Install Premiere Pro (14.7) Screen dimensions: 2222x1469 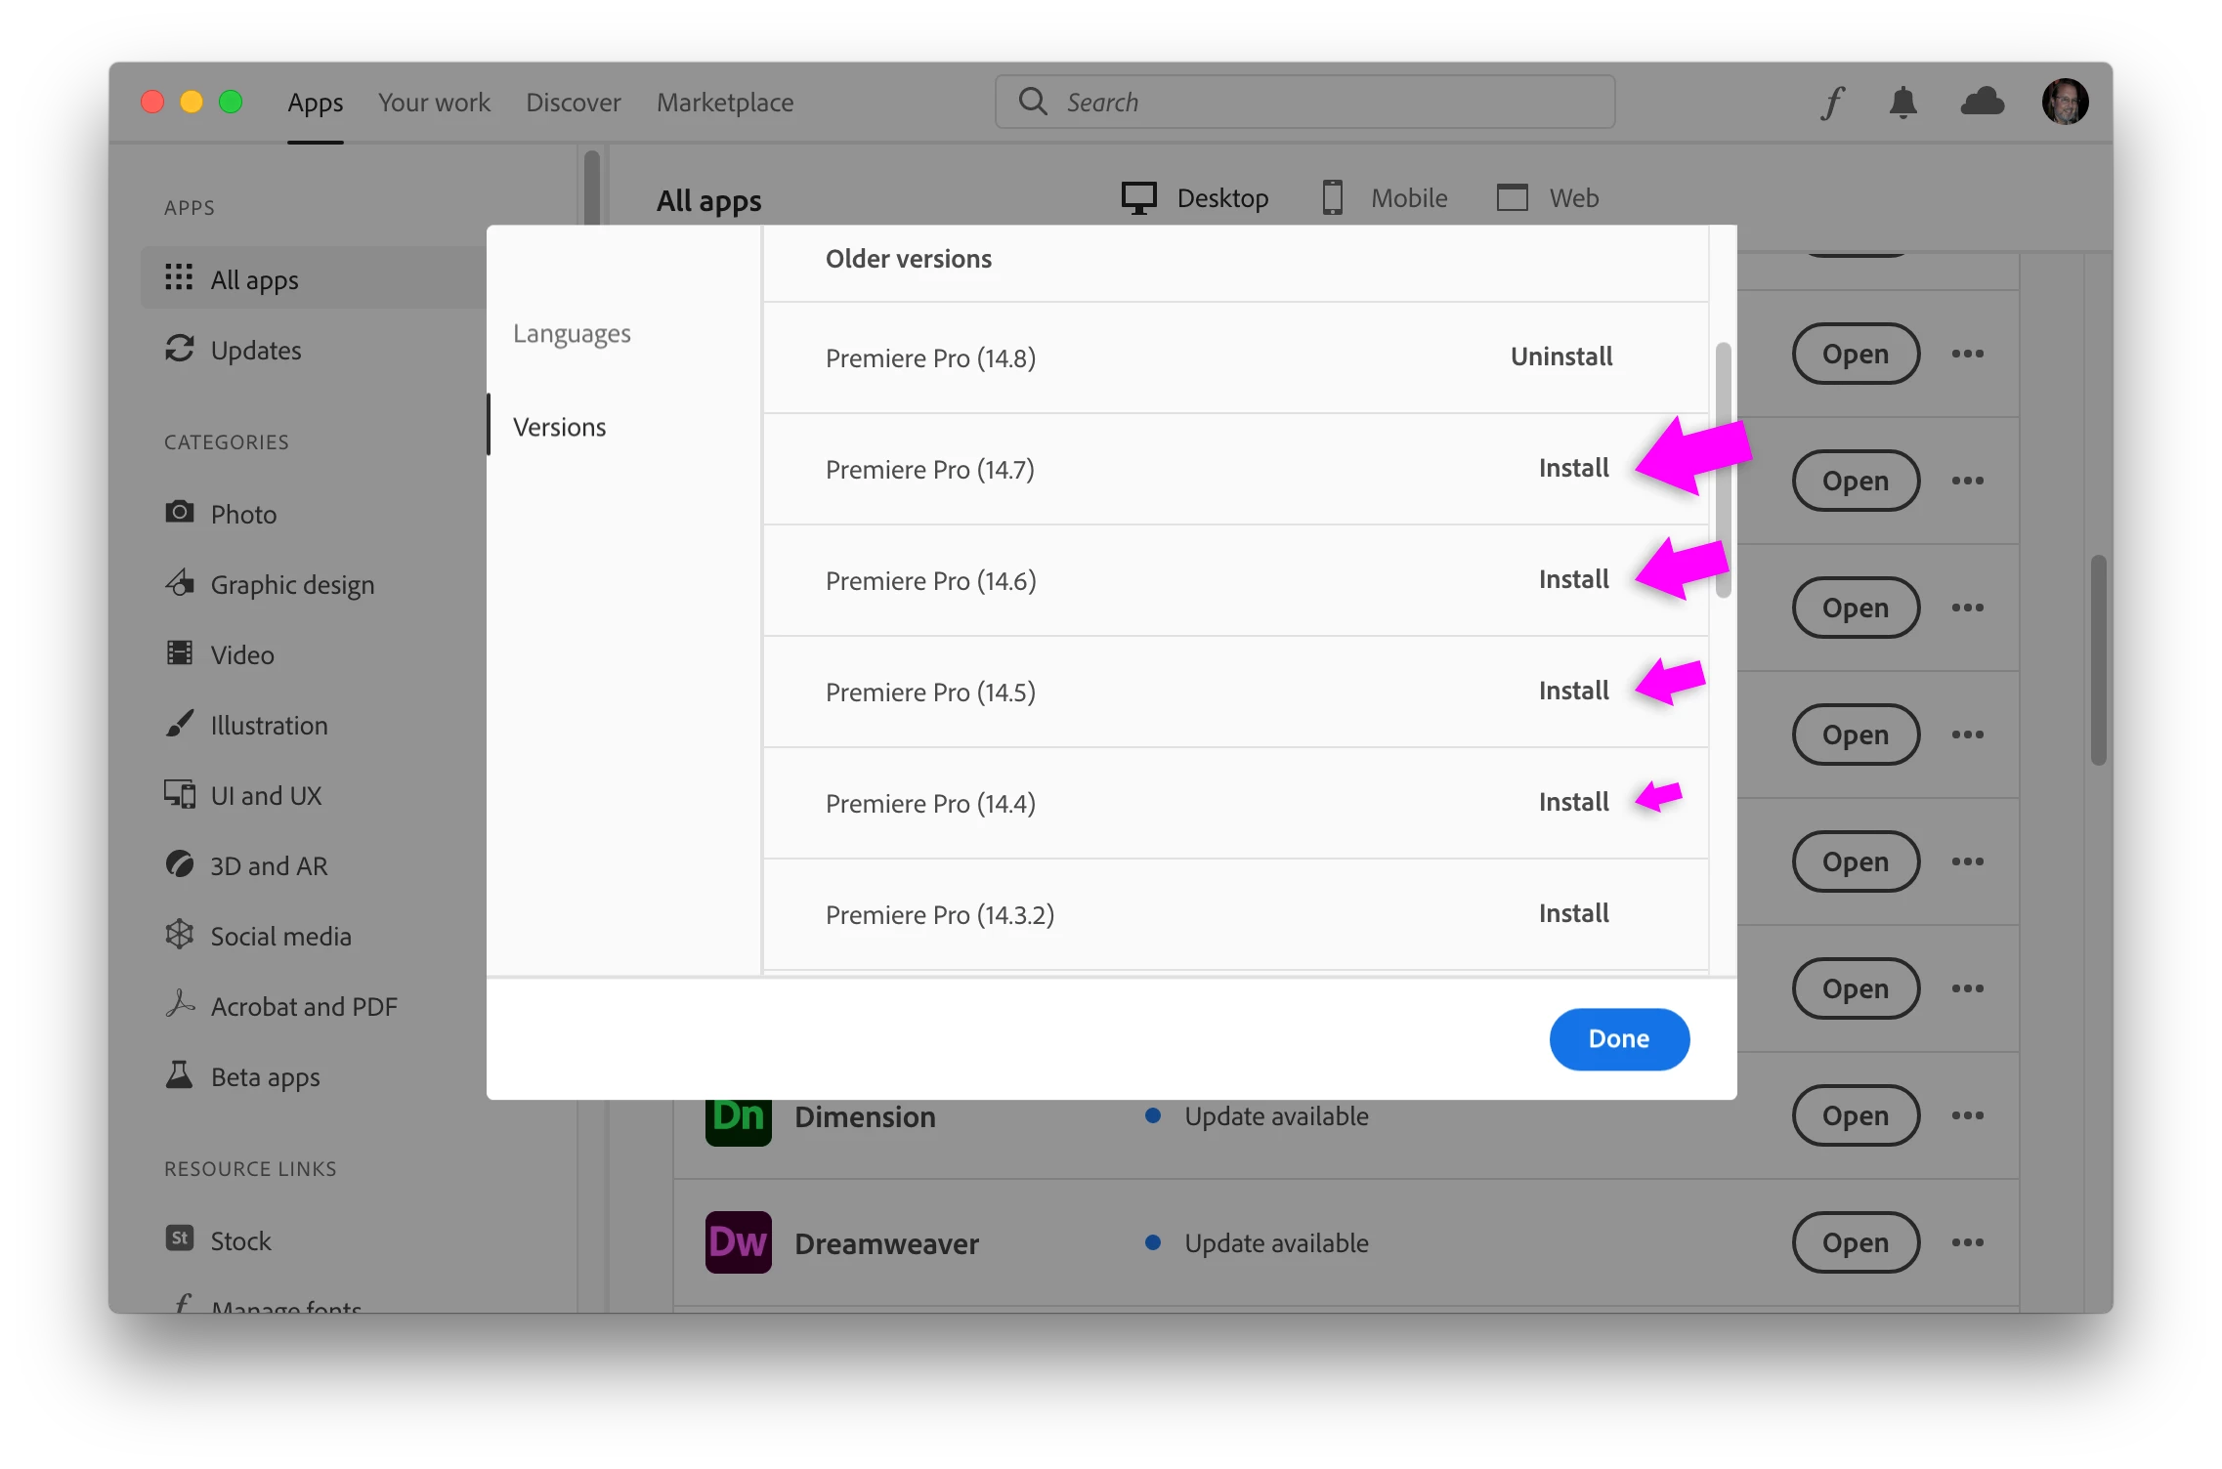coord(1573,468)
